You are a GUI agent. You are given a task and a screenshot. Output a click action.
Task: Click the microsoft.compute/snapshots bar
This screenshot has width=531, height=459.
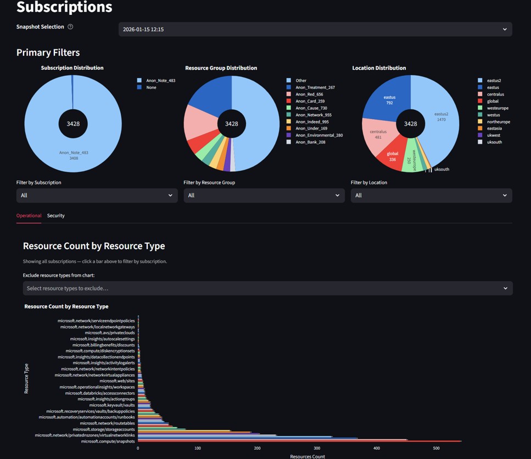point(299,441)
